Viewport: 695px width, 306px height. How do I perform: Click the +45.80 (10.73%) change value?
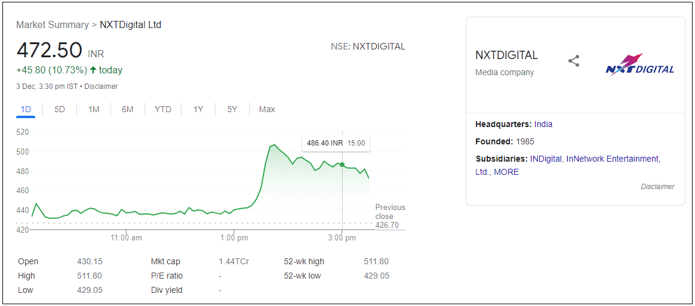[51, 70]
